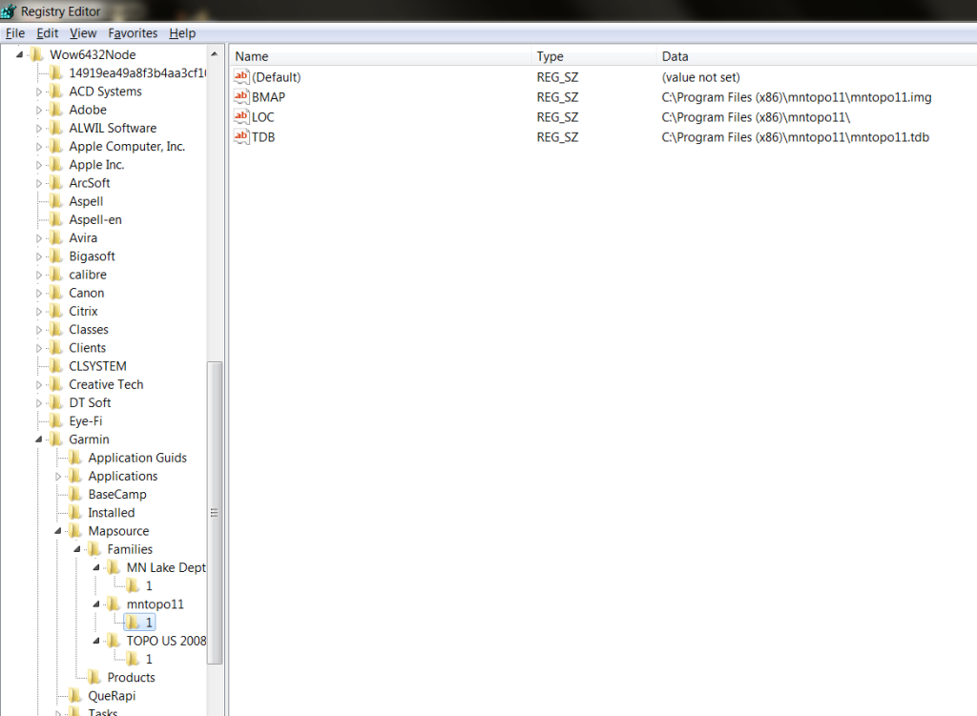Click the Wow6432Node folder icon
This screenshot has width=977, height=716.
(37, 54)
